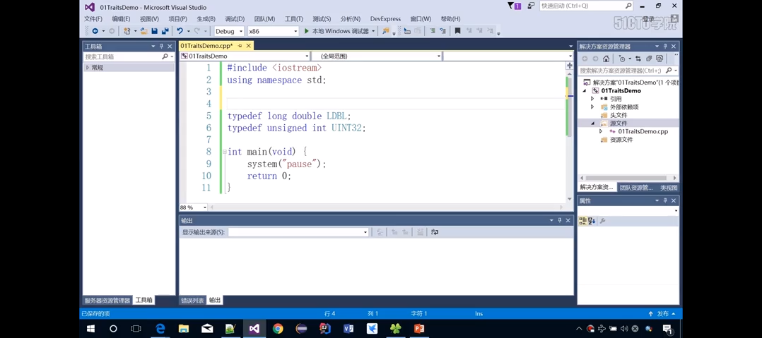Save the current file with the disk icon

[155, 31]
